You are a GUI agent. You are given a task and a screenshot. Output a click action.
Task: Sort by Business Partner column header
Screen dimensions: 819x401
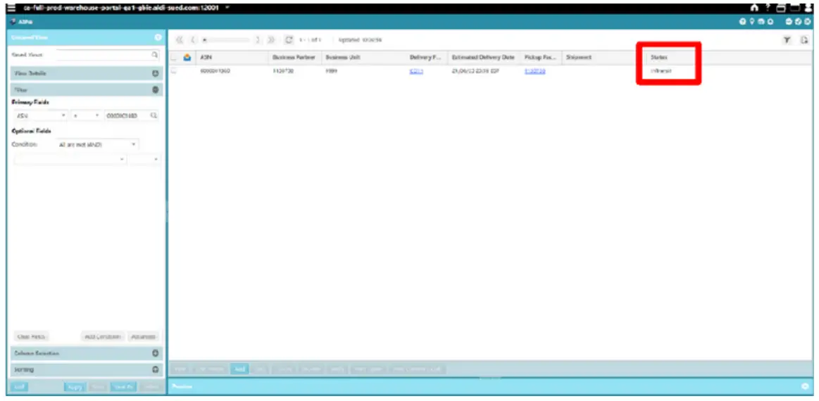coord(294,58)
